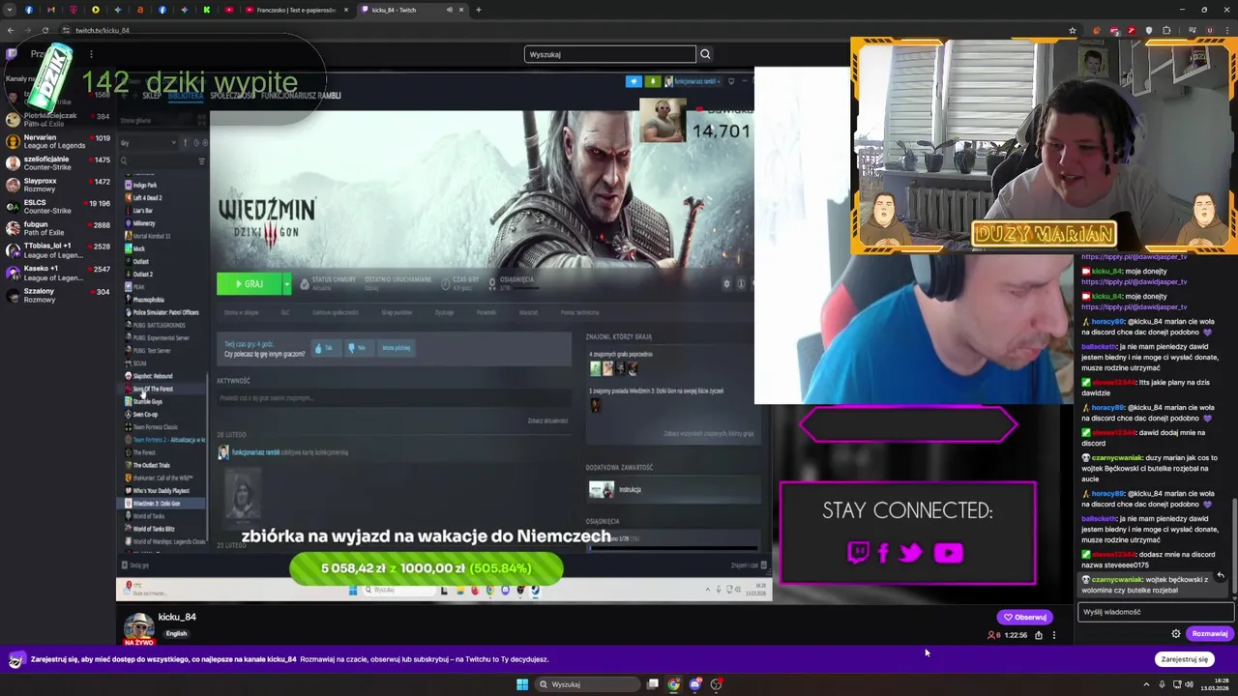Switch to the pinned YouTube tab
Screen dimensions: 1238x696
229,10
